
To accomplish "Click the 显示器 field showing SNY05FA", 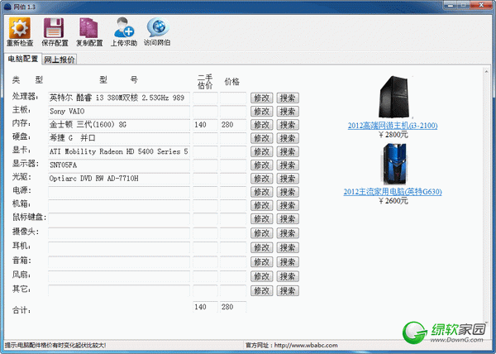I will click(119, 165).
